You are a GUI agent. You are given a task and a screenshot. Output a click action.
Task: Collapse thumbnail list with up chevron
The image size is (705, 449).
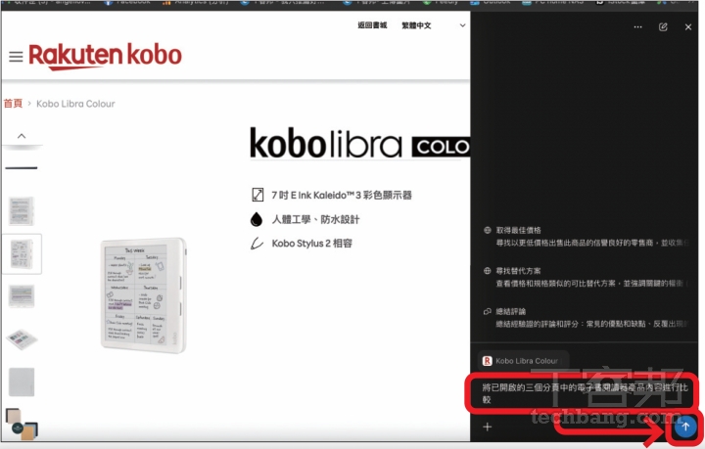pos(22,136)
